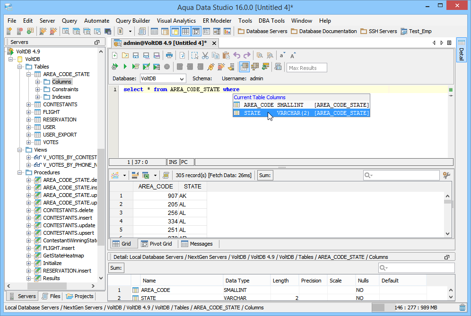Click the green Execute query play icon

125,67
